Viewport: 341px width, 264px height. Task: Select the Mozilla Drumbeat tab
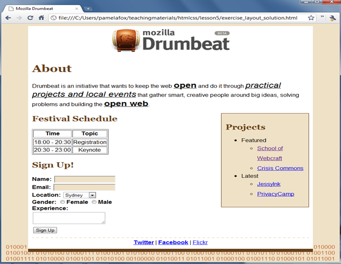pos(42,9)
